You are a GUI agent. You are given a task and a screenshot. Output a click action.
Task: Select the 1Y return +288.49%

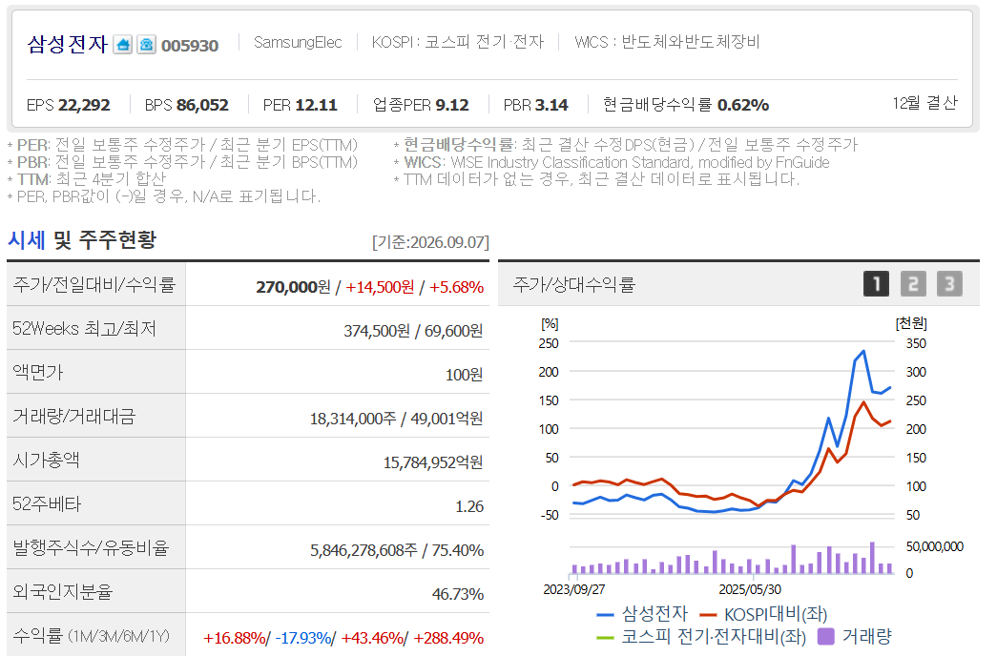click(448, 638)
